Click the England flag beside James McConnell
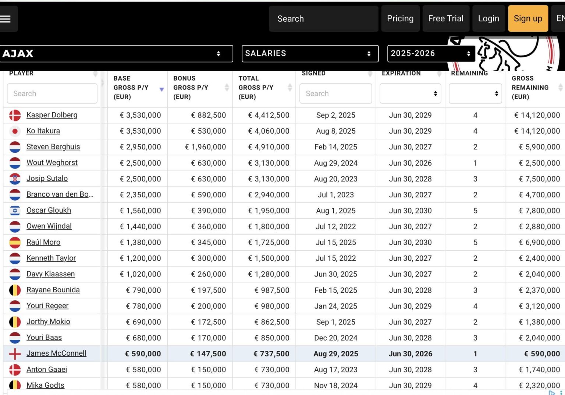The image size is (565, 395). 15,353
